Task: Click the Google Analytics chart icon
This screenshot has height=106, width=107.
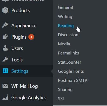Action: point(5,97)
